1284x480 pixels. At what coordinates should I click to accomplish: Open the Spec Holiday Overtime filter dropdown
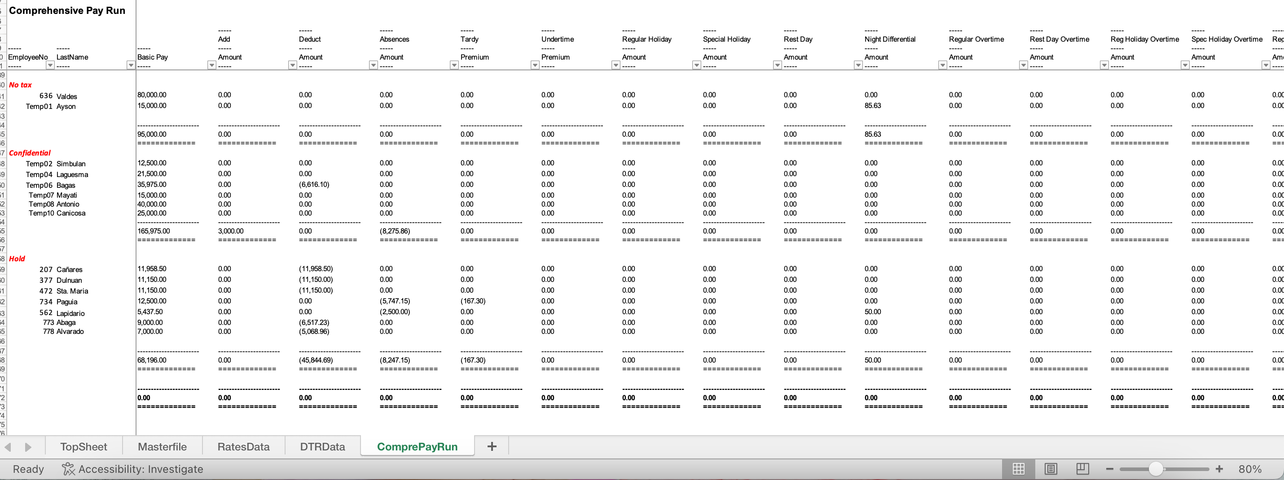[1266, 65]
